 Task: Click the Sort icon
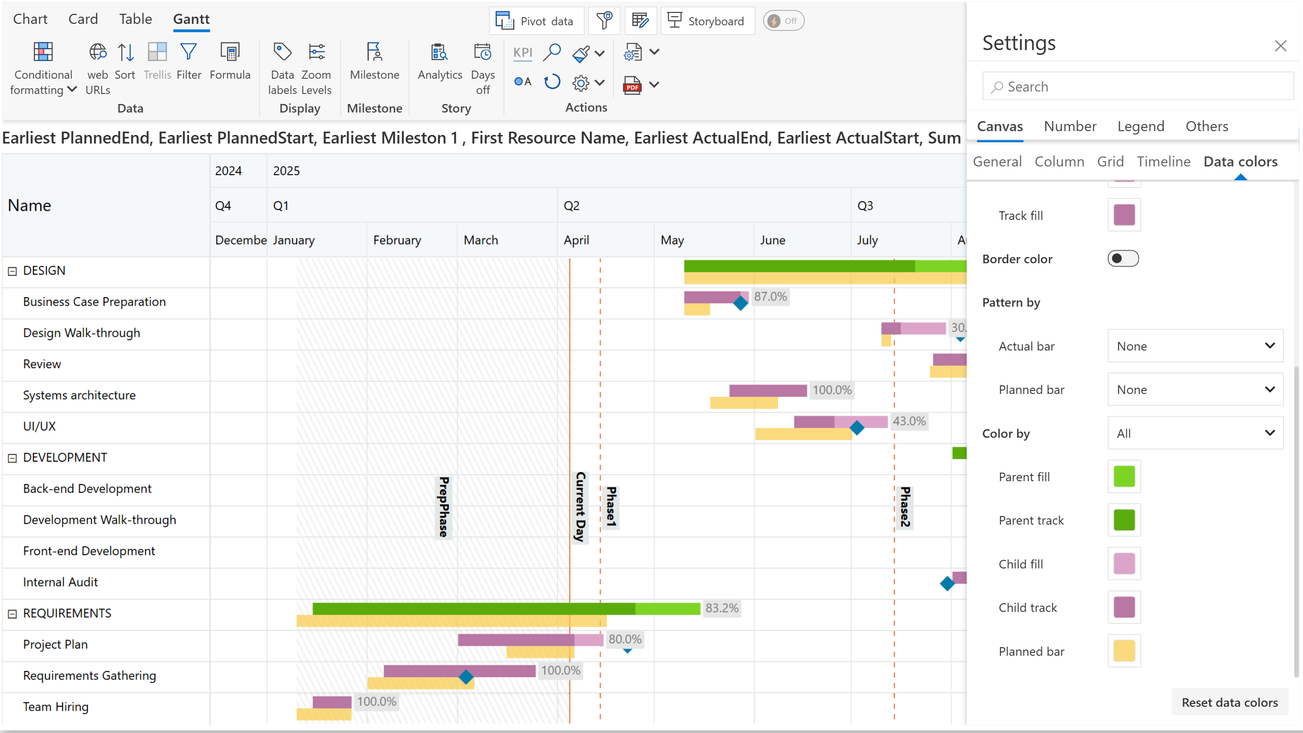click(x=125, y=52)
